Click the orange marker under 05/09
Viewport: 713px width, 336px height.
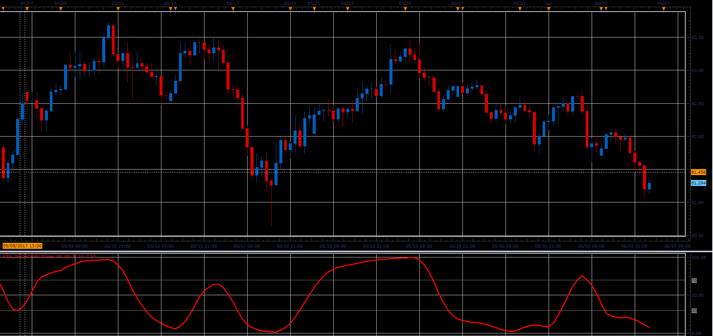[61, 9]
